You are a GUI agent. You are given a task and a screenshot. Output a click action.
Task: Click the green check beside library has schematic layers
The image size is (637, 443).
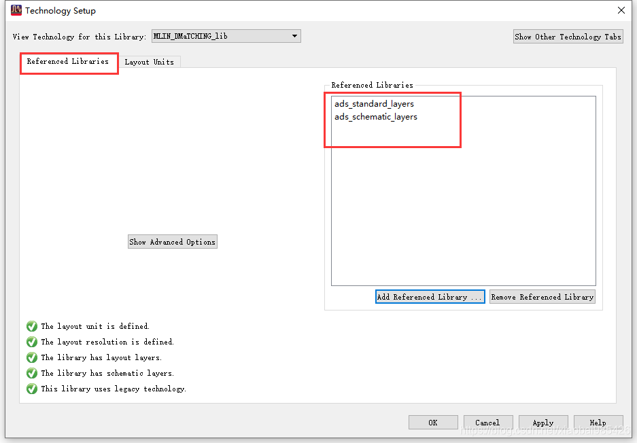[x=32, y=373]
